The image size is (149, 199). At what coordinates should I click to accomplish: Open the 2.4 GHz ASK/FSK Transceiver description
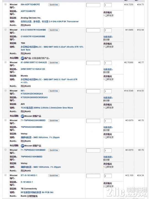tap(50, 22)
